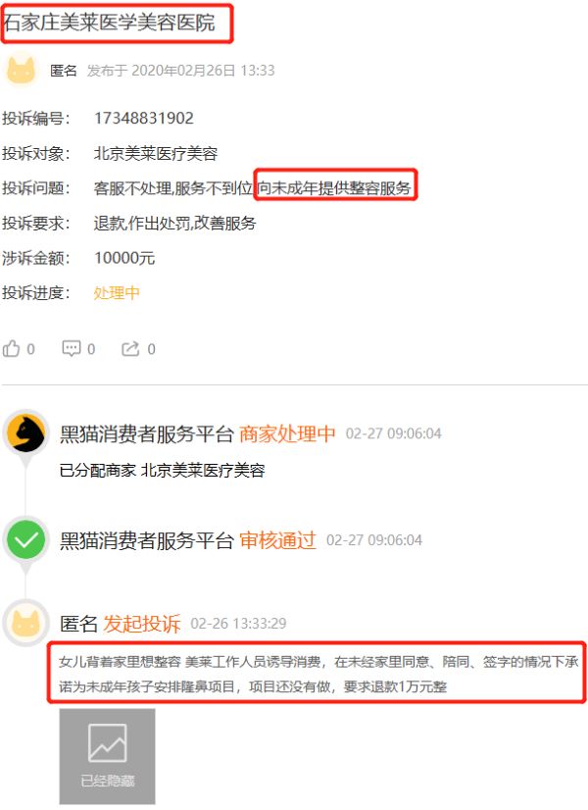Click 已分配商家 北京美莱医疗美容 text
The width and height of the screenshot is (588, 810).
[162, 470]
